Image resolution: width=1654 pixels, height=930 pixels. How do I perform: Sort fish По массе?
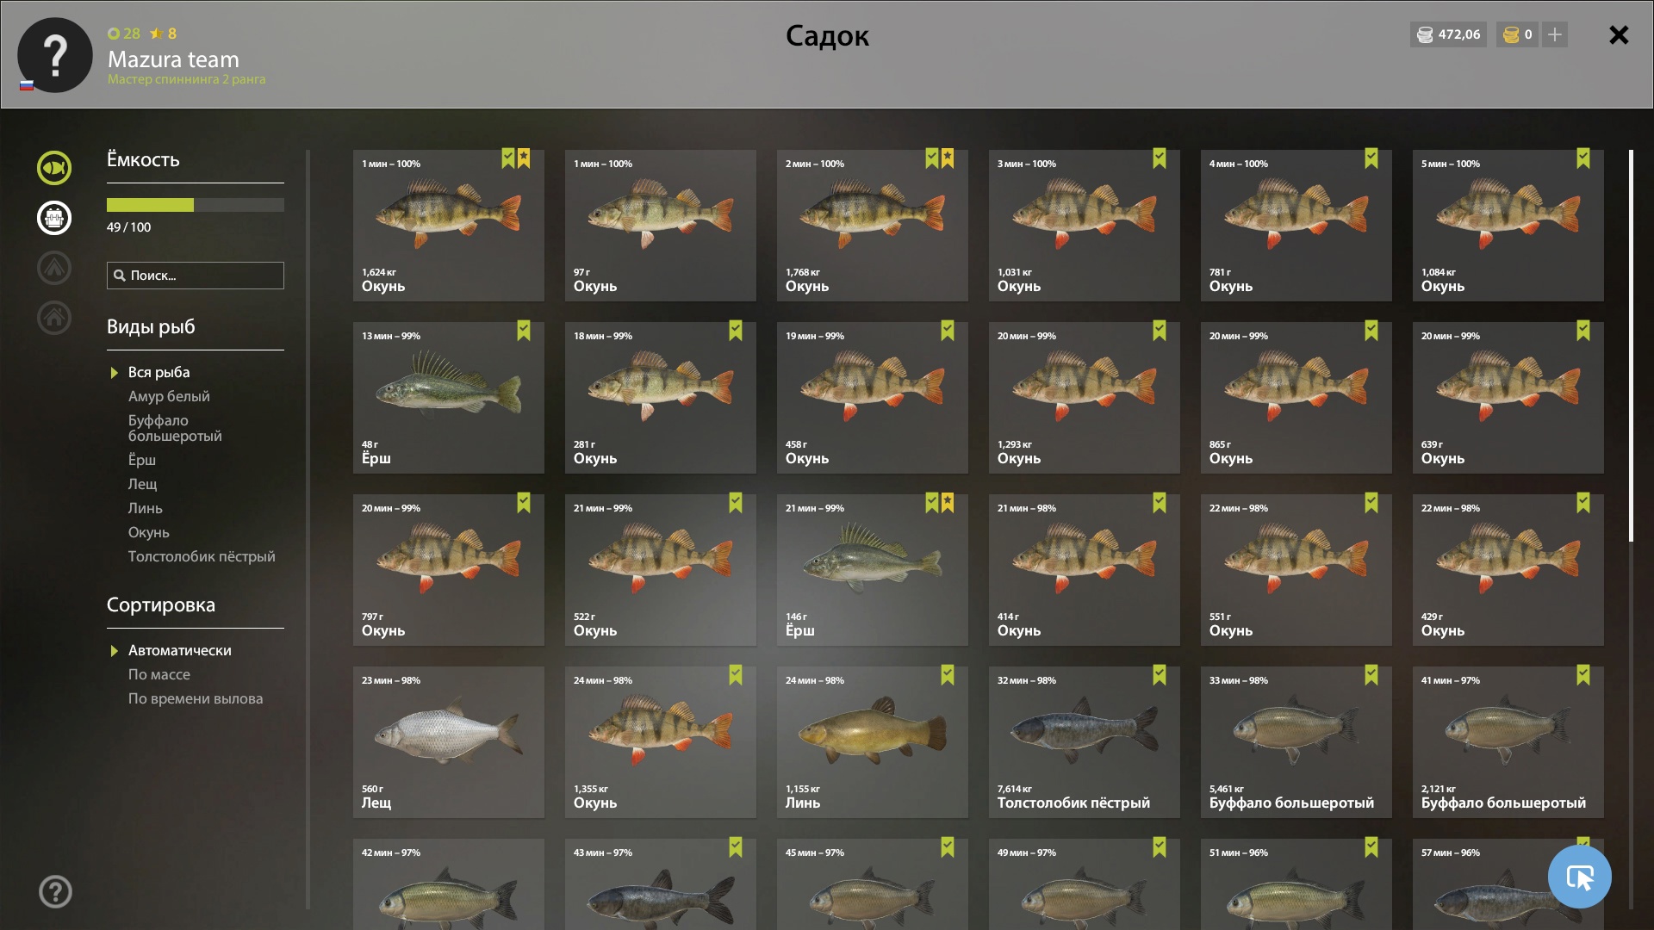(159, 674)
